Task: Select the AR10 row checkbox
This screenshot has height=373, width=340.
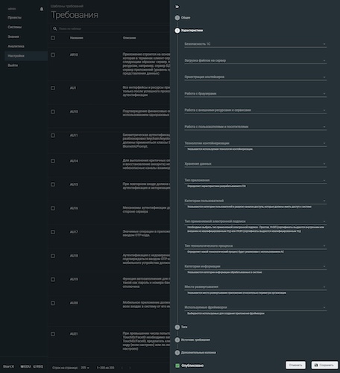Action: pyautogui.click(x=53, y=54)
